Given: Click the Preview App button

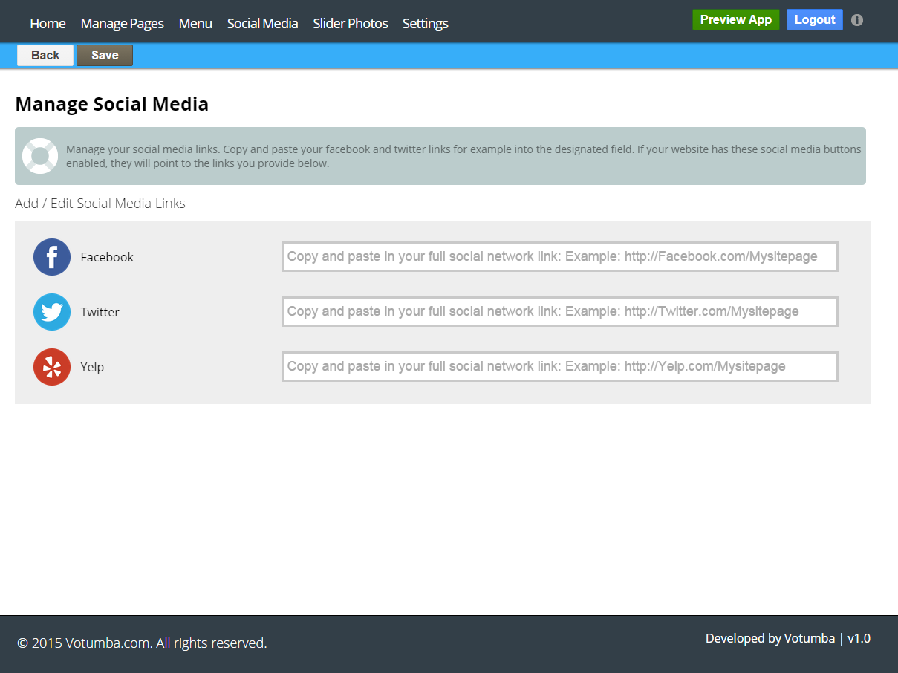Looking at the screenshot, I should tap(736, 20).
